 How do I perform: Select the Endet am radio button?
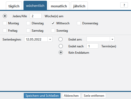click(61, 39)
